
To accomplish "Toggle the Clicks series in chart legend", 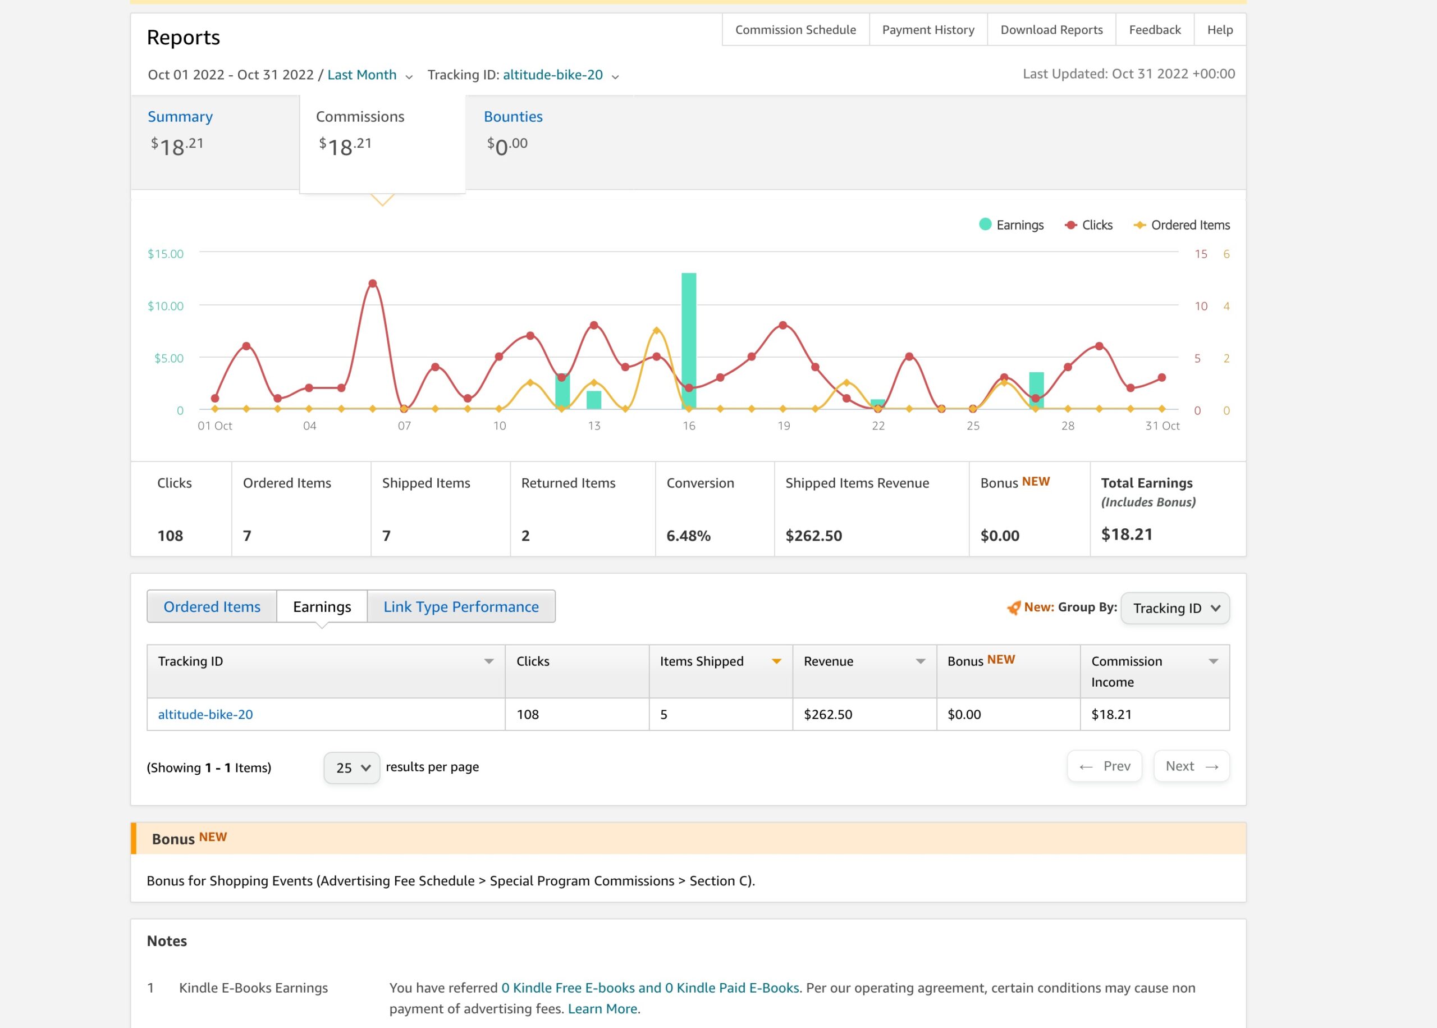I will [1088, 225].
